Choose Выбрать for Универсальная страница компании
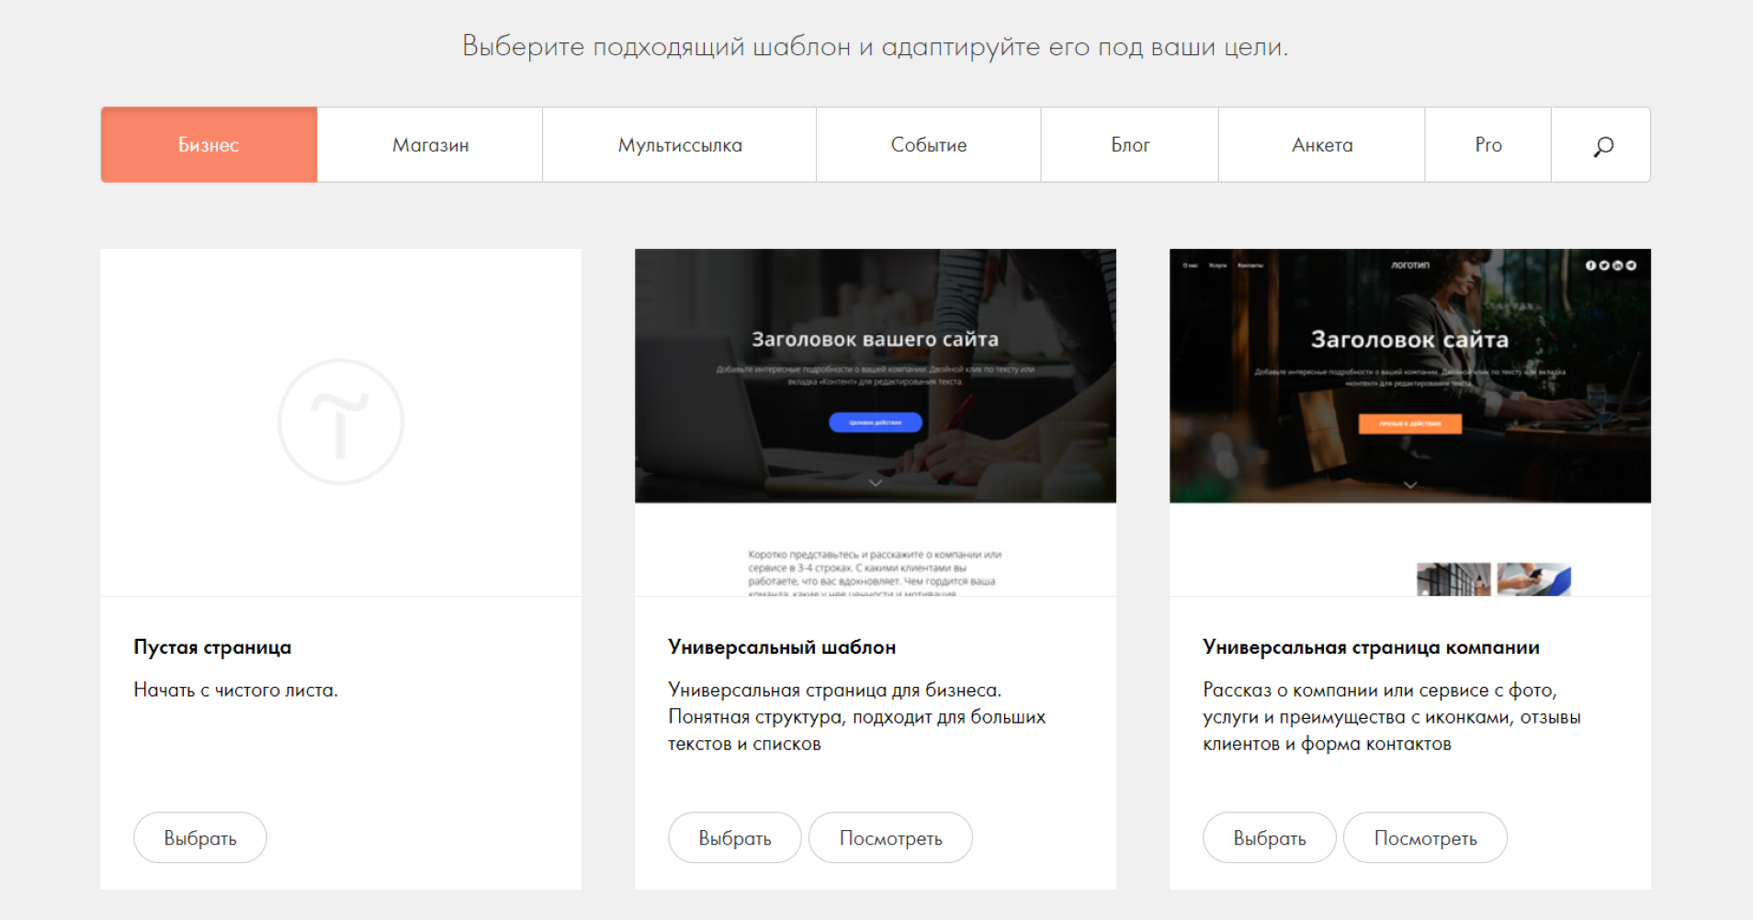 1269,837
